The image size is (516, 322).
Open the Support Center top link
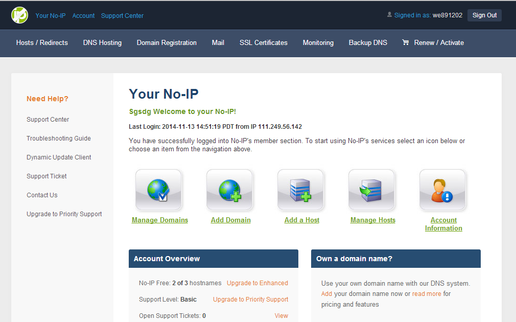(122, 16)
